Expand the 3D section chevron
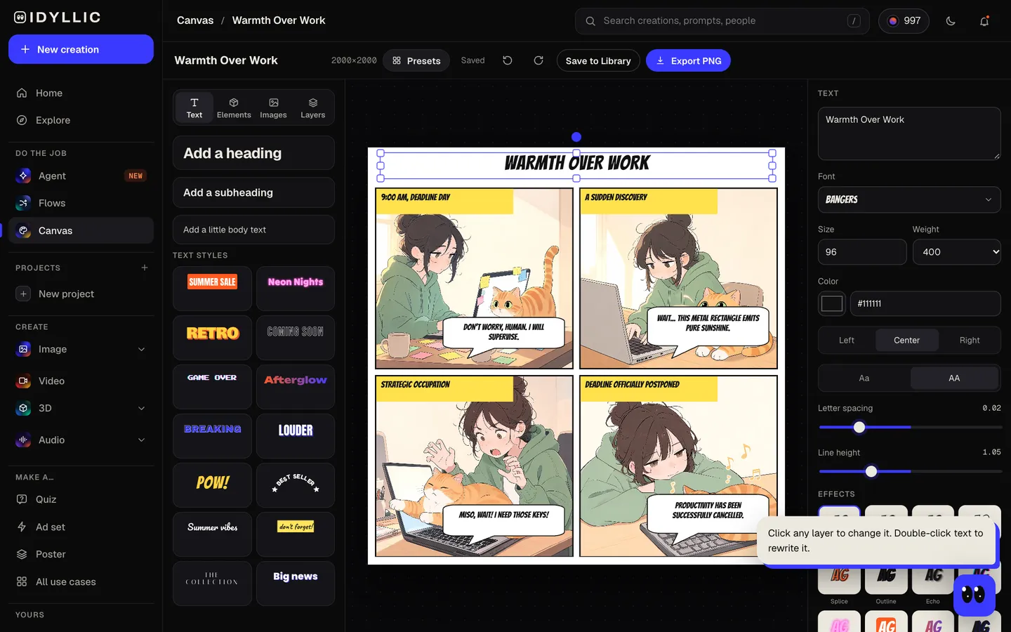The width and height of the screenshot is (1011, 632). tap(142, 408)
